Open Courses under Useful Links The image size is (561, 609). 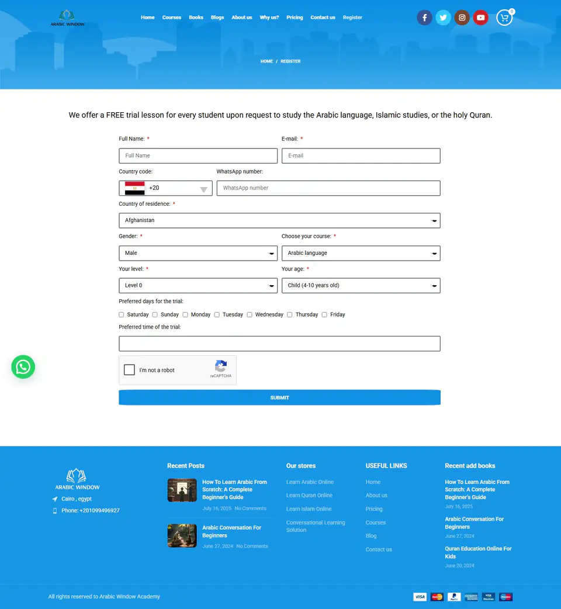coord(375,523)
